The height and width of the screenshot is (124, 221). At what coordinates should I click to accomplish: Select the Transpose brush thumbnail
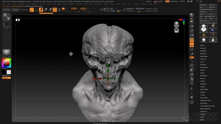tap(6, 17)
